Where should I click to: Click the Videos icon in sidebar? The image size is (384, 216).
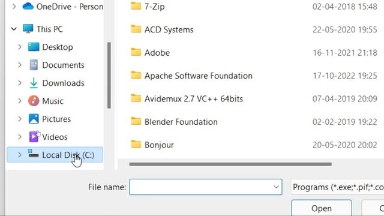(34, 137)
